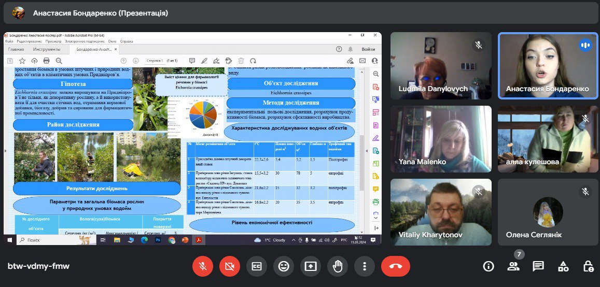Upload file to cloud icon
This screenshot has width=600, height=287.
tap(34, 61)
